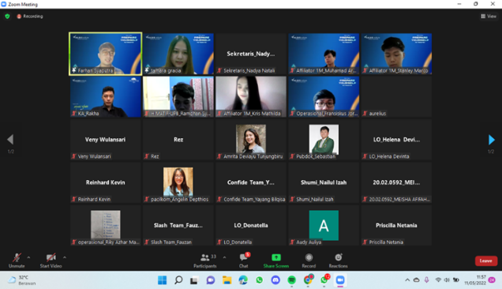Open clock showing 11:57
The width and height of the screenshot is (502, 289).
pos(475,280)
